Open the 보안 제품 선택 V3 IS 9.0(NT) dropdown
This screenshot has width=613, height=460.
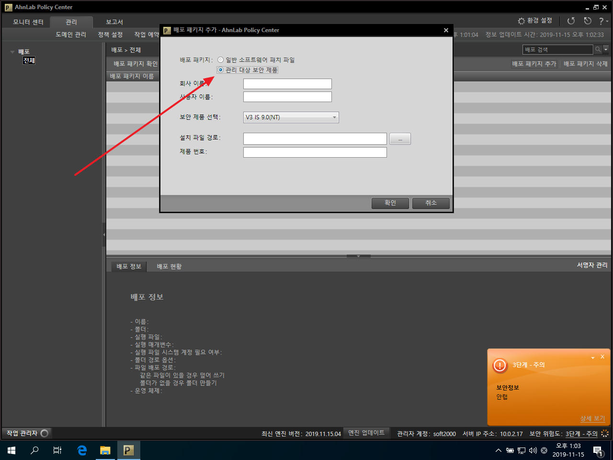291,117
